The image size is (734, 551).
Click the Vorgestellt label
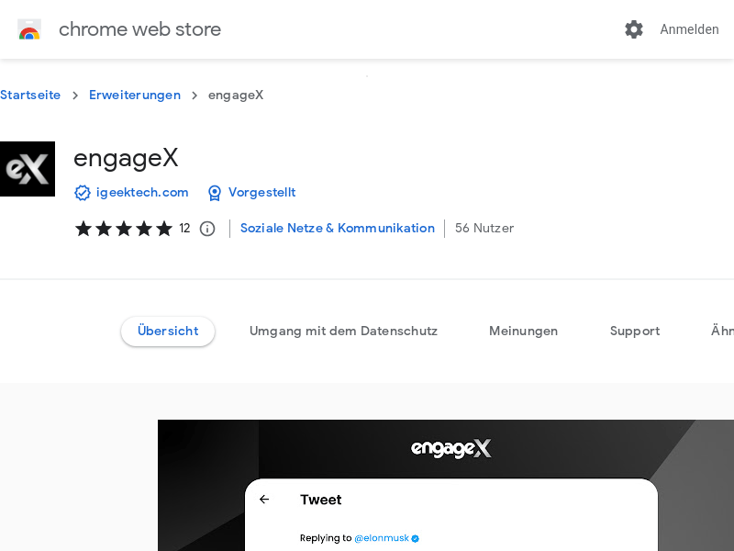coord(262,193)
